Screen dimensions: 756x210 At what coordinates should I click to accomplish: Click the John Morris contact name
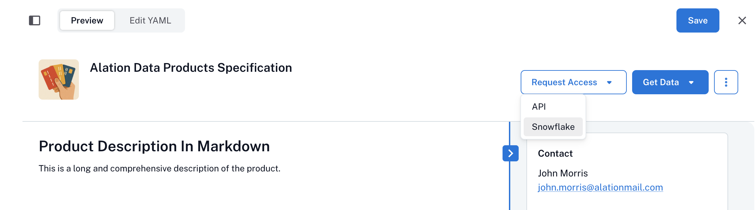tap(563, 173)
